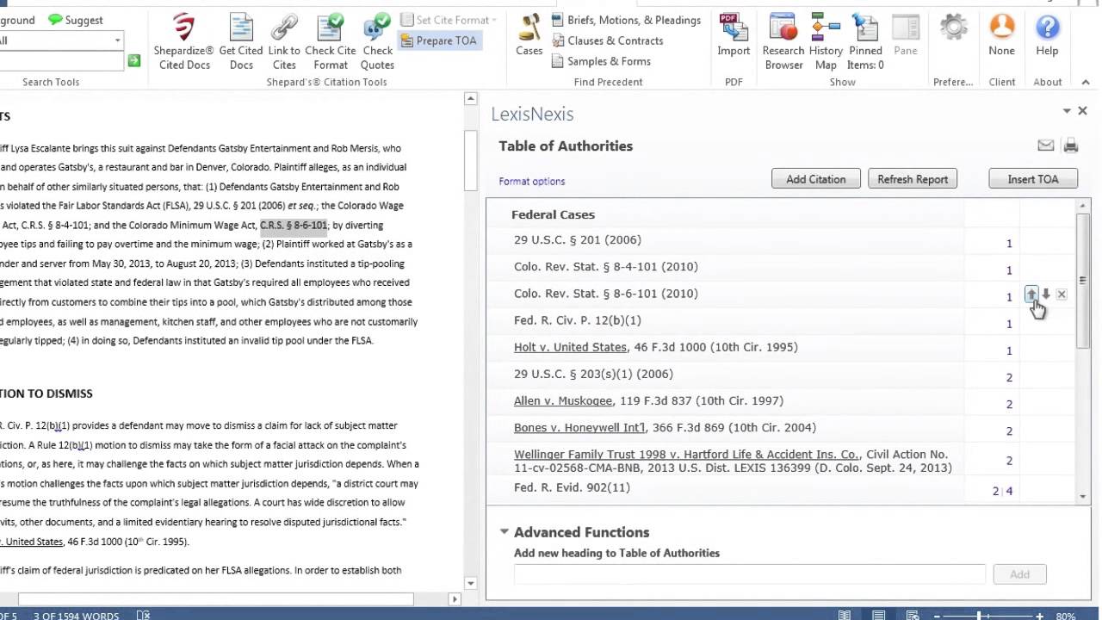
Task: Open Get Cited Docs tool
Action: [241, 41]
